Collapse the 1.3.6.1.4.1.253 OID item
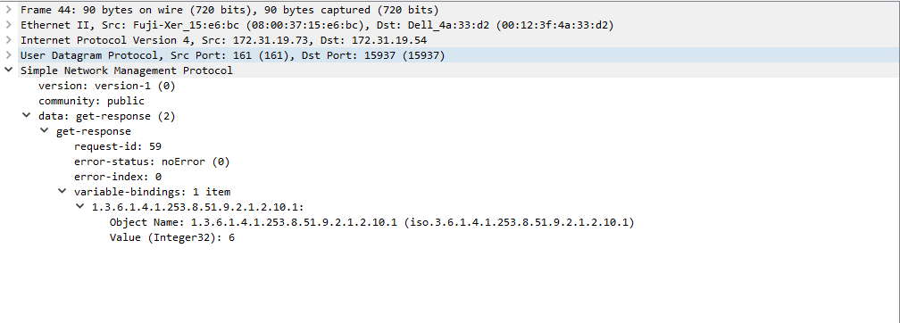This screenshot has height=323, width=900. click(79, 206)
